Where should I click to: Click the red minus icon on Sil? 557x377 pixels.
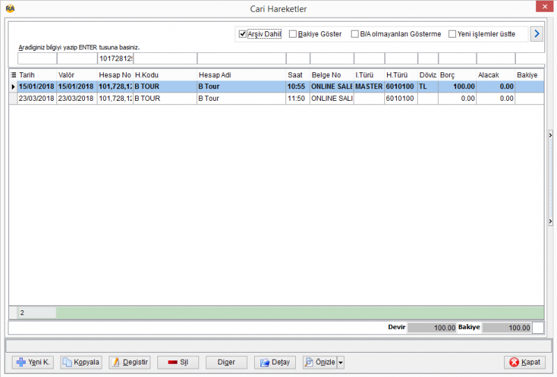point(172,362)
